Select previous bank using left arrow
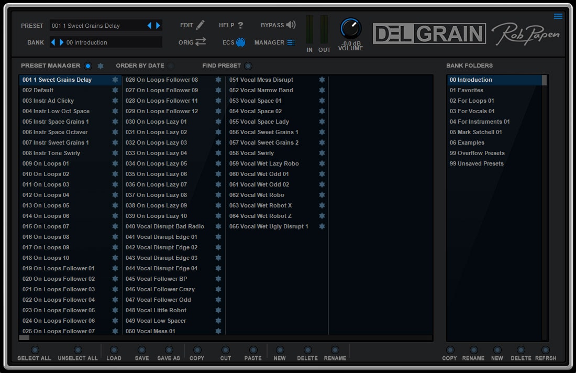The height and width of the screenshot is (373, 576). click(53, 42)
